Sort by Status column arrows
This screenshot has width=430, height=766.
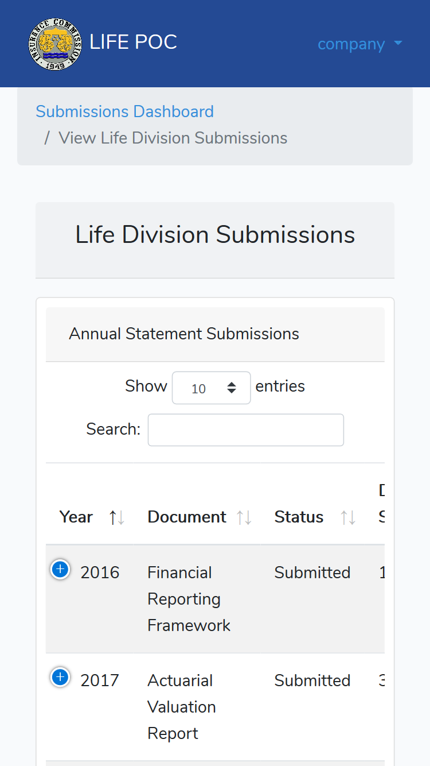click(348, 517)
